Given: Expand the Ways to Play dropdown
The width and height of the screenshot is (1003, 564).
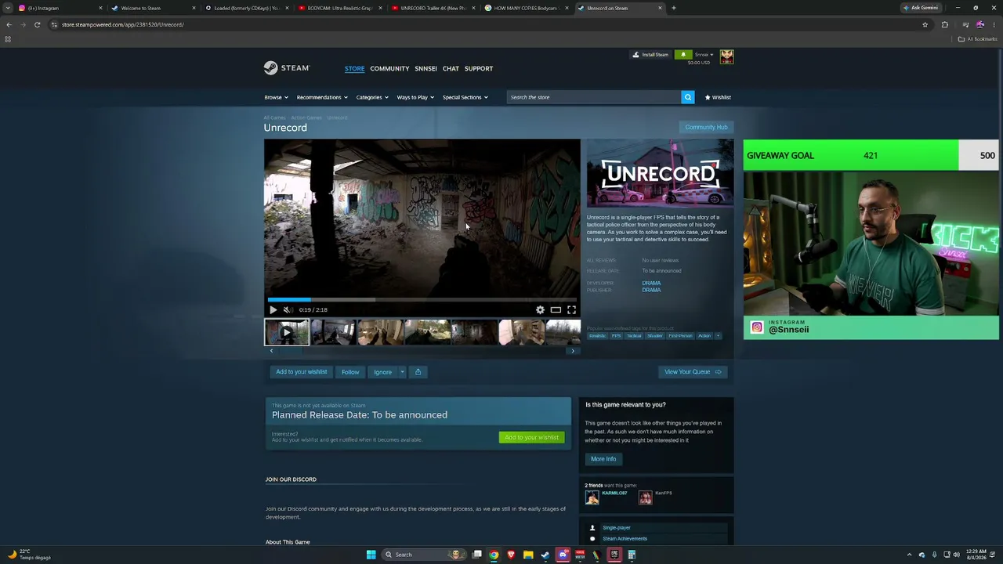Looking at the screenshot, I should 415,97.
